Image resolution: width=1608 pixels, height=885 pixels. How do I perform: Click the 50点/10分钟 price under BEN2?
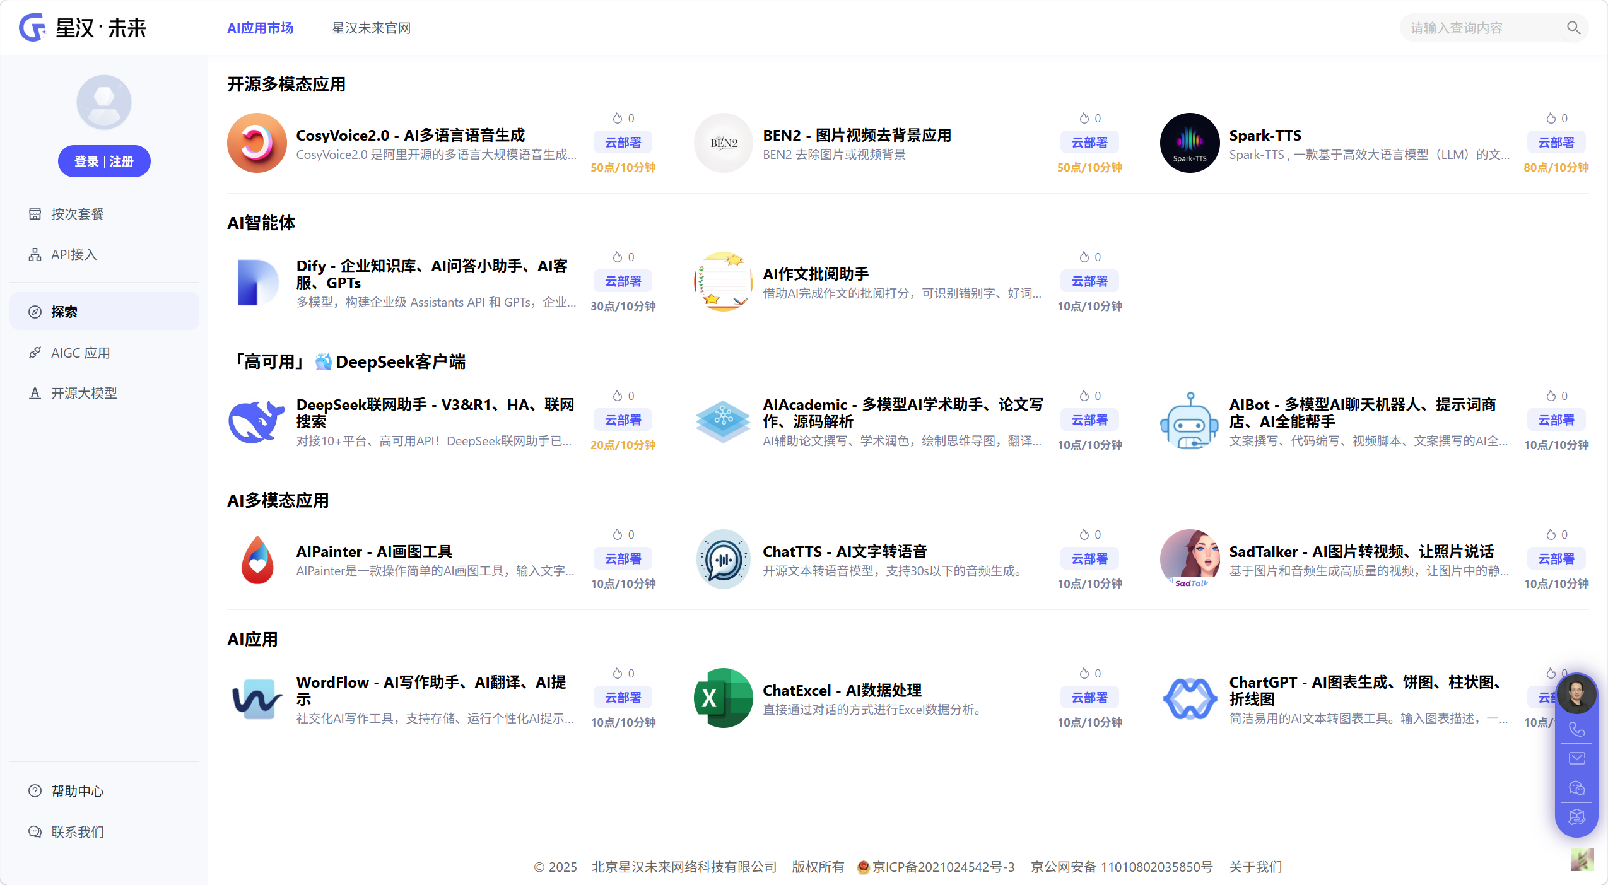click(x=1089, y=167)
